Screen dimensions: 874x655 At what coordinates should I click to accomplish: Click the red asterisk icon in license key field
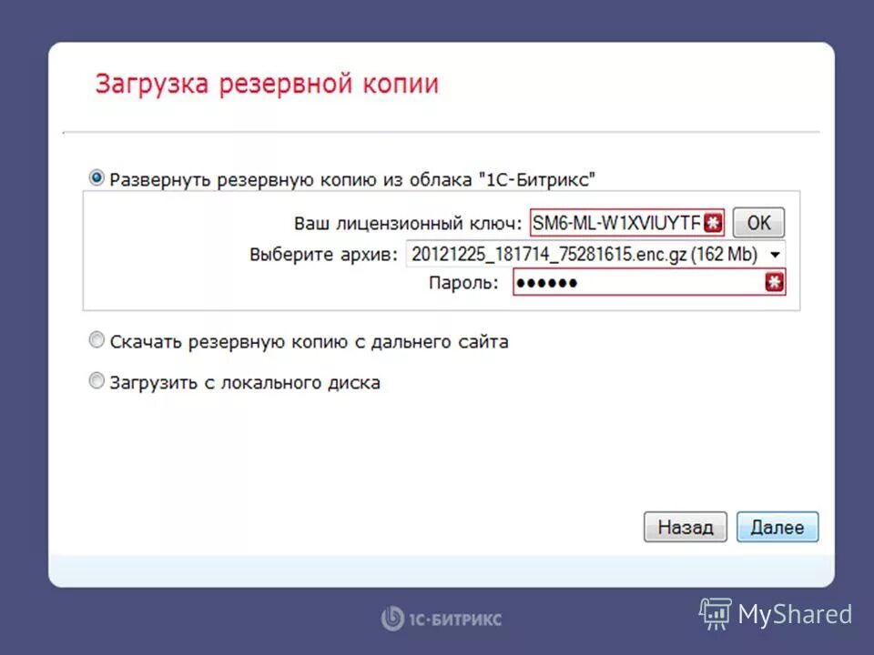click(x=713, y=223)
